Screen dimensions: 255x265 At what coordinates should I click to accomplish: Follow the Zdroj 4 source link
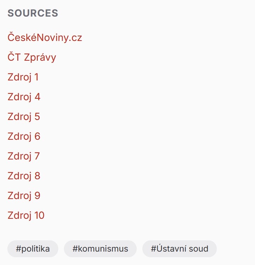pyautogui.click(x=24, y=97)
